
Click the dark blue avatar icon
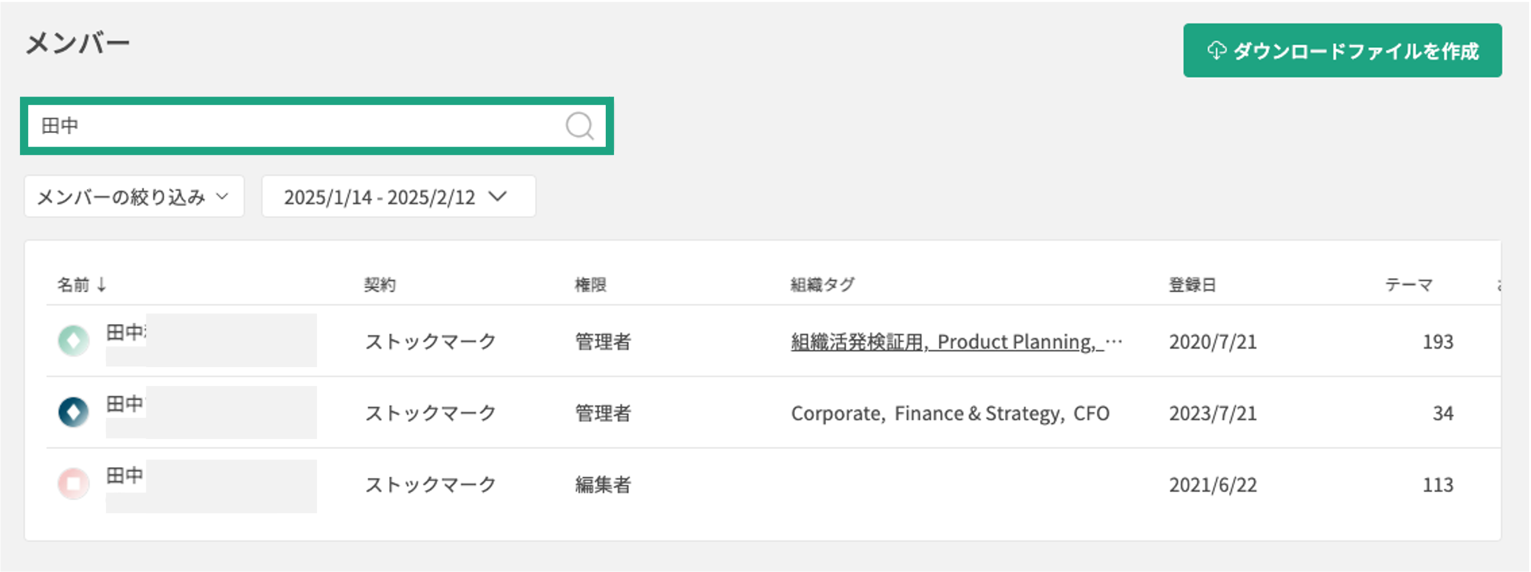[x=74, y=412]
